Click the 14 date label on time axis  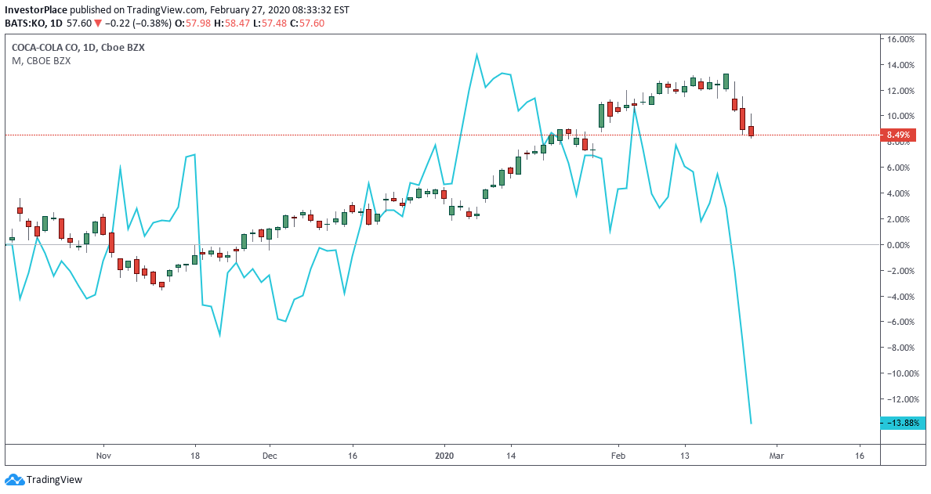[511, 456]
